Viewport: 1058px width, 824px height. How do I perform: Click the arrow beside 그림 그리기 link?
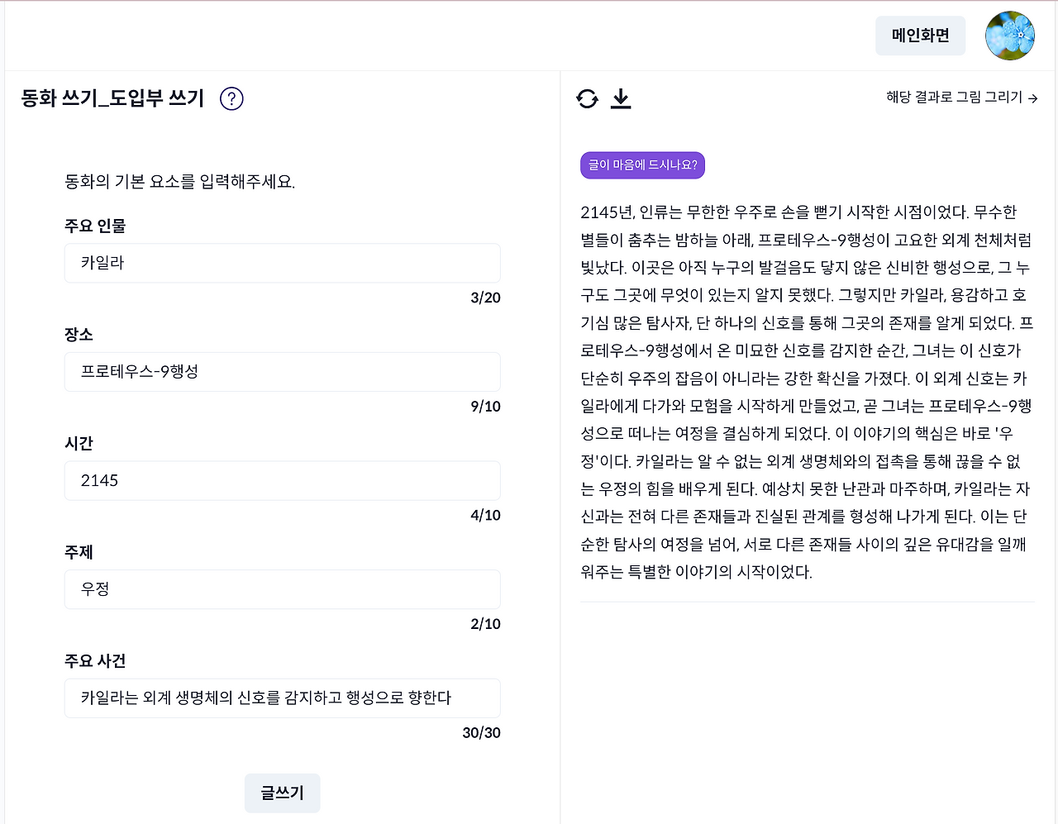pos(1032,98)
